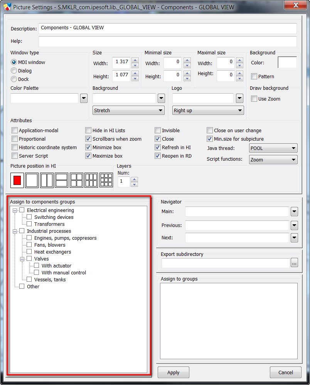The image size is (310, 385).
Task: Click the Cancel button
Action: pyautogui.click(x=285, y=372)
